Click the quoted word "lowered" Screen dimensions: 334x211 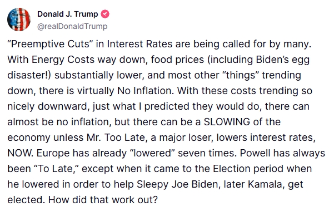coord(152,153)
